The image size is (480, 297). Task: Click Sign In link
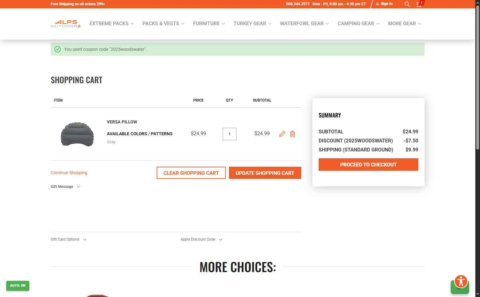(384, 4)
